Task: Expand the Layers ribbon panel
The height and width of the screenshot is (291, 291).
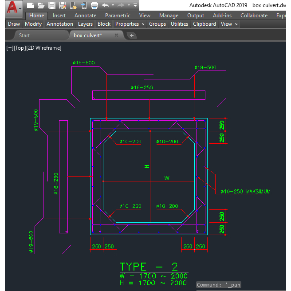Action: 85,24
